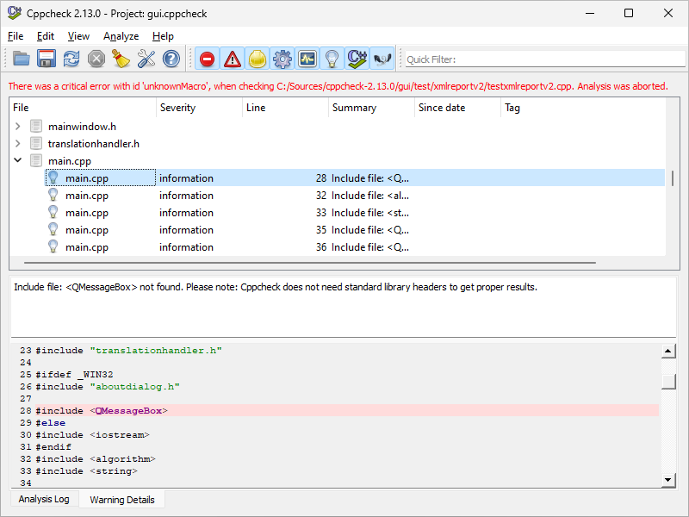Collapse the main.cpp tree item
The height and width of the screenshot is (517, 689).
pos(17,161)
